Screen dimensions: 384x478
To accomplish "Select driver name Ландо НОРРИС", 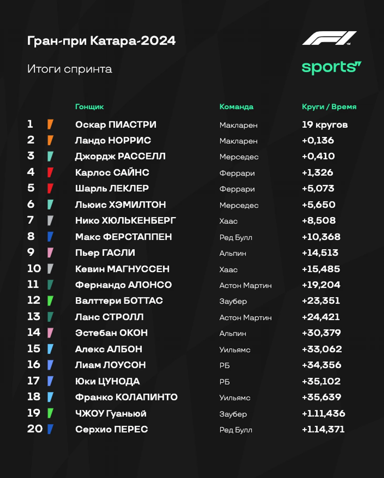I will pos(113,140).
